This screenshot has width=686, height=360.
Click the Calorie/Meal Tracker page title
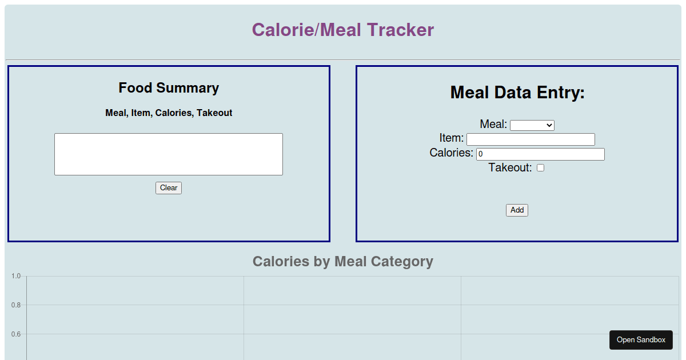(x=343, y=30)
